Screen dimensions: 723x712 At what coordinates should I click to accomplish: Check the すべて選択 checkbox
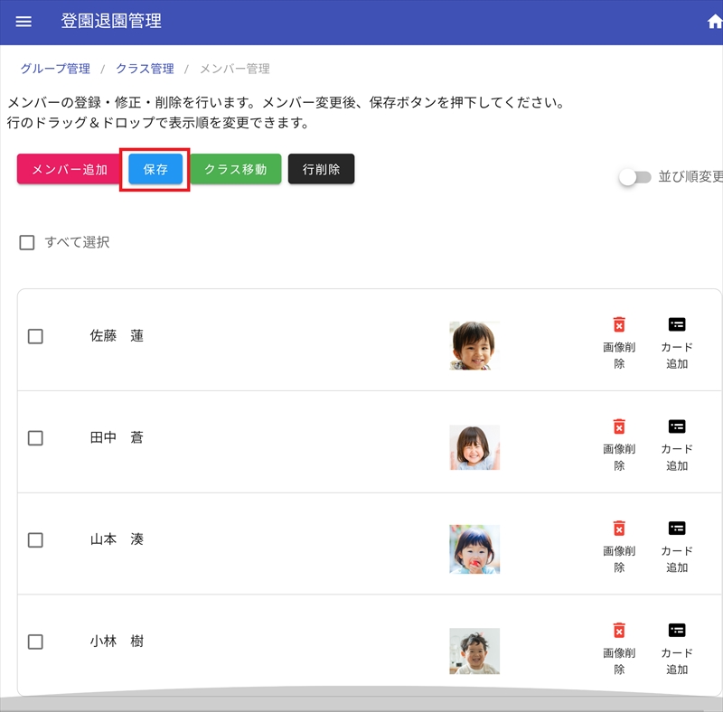(x=27, y=242)
